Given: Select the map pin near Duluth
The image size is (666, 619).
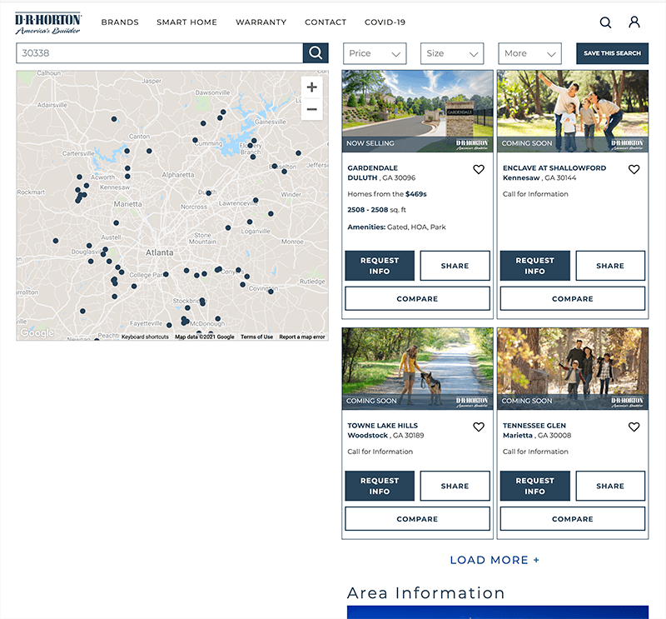Looking at the screenshot, I should pos(209,193).
